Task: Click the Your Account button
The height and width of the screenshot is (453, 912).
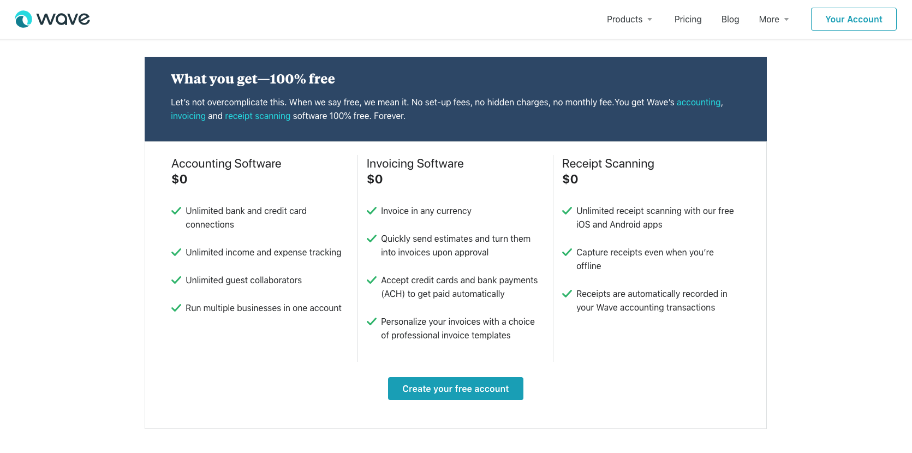Action: click(x=854, y=19)
